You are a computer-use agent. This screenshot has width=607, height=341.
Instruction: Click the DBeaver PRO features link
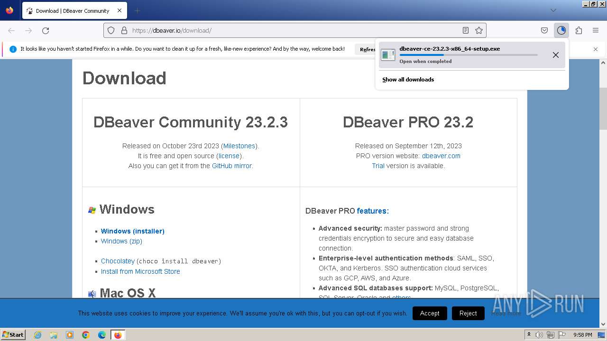[x=373, y=211]
